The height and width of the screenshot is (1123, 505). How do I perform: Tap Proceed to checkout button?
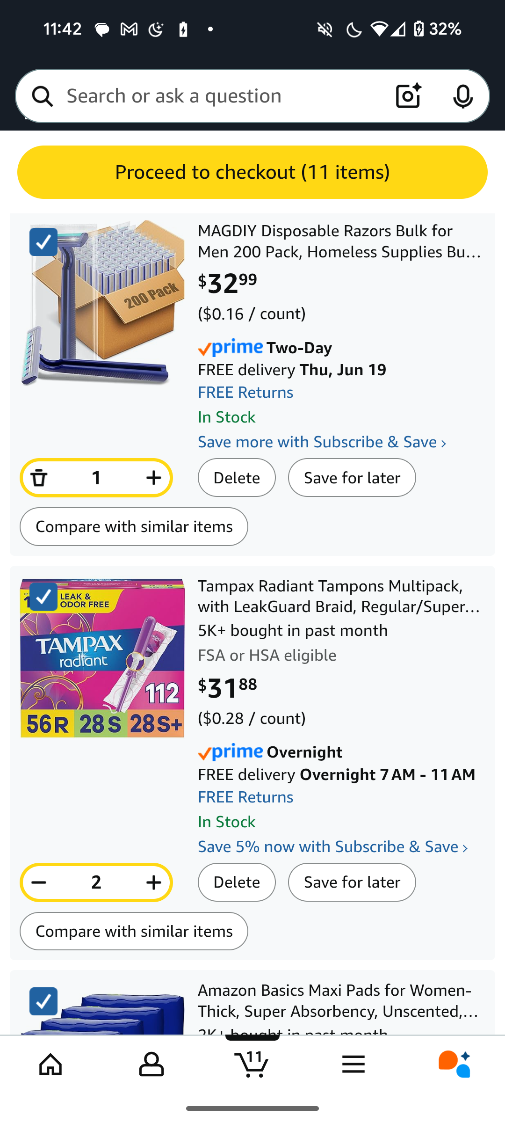tap(252, 172)
